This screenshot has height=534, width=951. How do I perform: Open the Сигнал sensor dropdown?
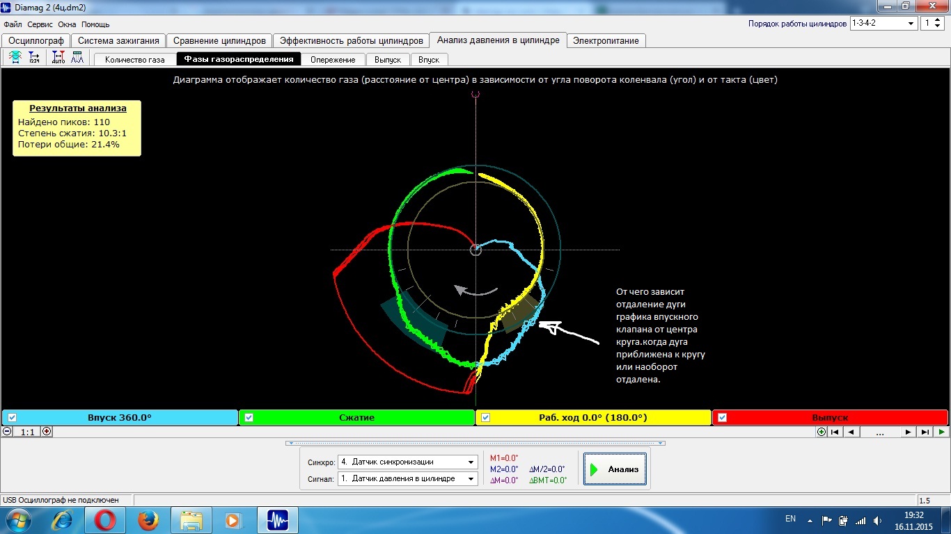407,478
